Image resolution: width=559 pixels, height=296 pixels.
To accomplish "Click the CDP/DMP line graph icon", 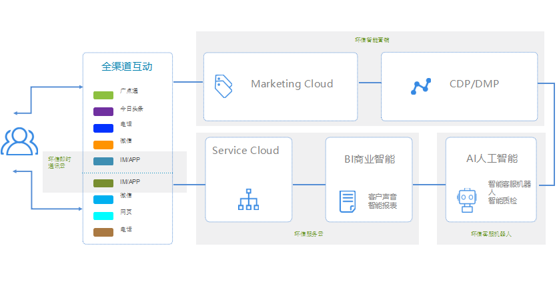I will [421, 87].
